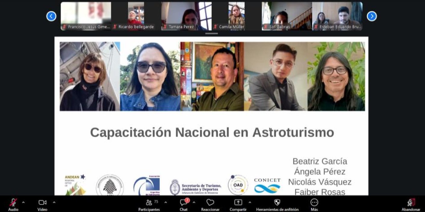Show previous participants with left arrow
This screenshot has height=212, width=425.
coord(51,16)
